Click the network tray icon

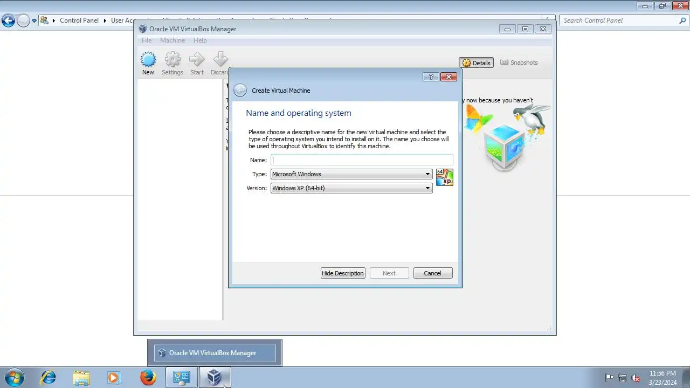pyautogui.click(x=623, y=378)
